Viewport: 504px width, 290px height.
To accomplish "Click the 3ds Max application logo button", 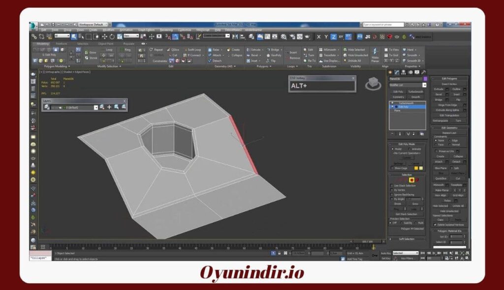I will coord(33,26).
